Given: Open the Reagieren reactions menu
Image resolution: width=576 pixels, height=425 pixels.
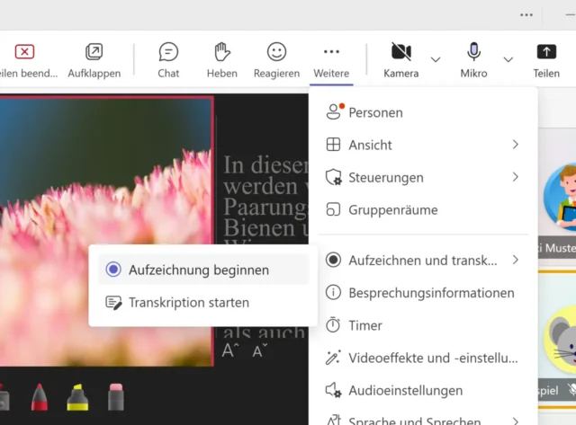Looking at the screenshot, I should point(276,60).
